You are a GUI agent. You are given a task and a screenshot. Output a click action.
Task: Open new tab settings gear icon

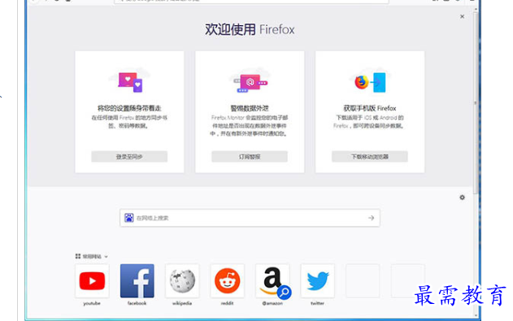[462, 197]
